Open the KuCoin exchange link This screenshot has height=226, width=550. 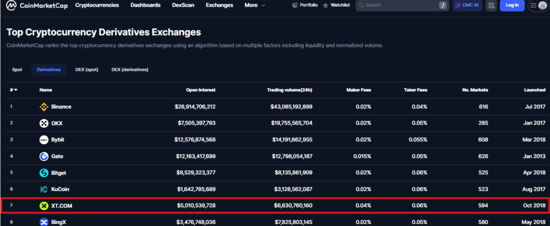click(60, 189)
